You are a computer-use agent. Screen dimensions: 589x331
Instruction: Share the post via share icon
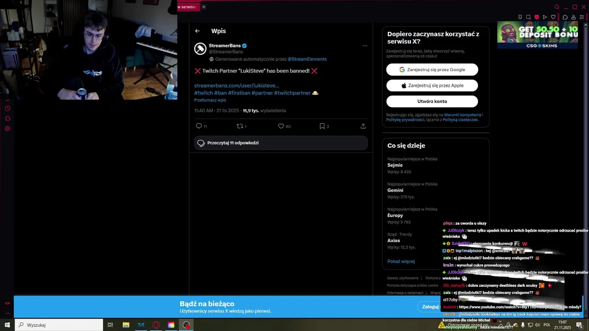click(x=363, y=126)
